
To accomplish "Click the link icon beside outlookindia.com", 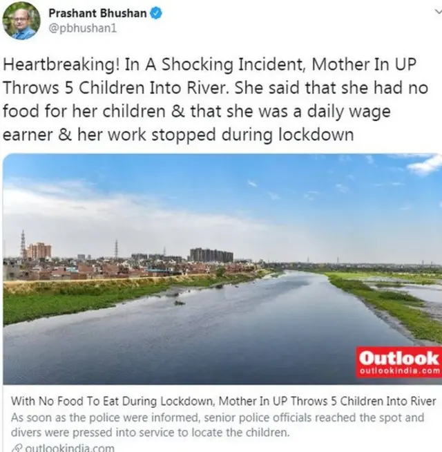I will click(x=17, y=449).
